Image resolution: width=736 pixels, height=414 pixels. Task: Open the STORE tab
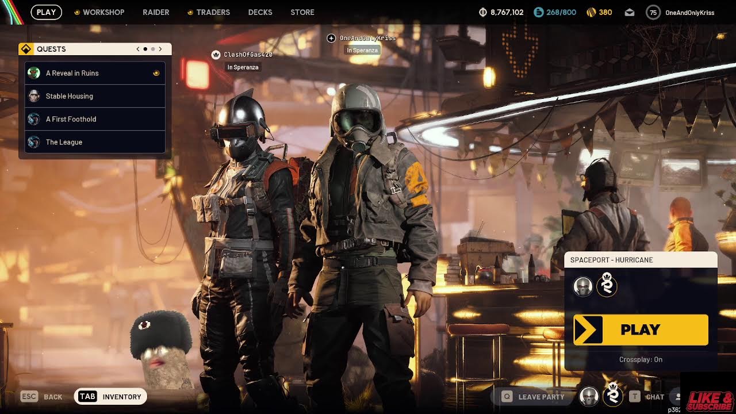302,12
